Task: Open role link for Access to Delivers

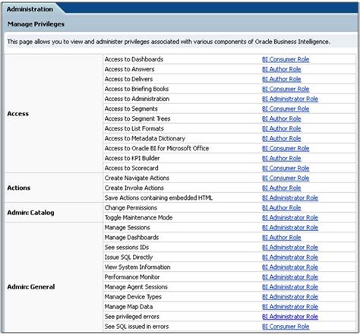Action: 282,79
